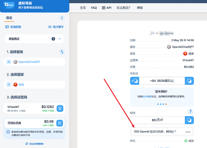Open the 博客 menu item
Image resolution: width=207 pixels, height=148 pixels.
click(140, 8)
